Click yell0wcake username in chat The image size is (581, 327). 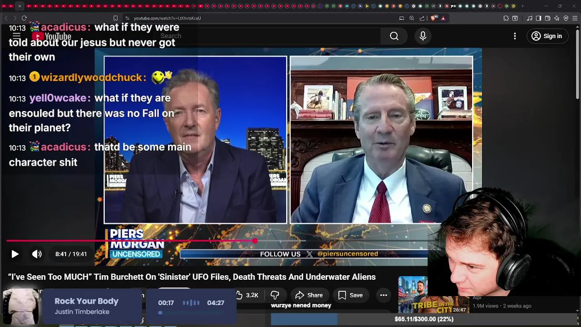(x=58, y=98)
